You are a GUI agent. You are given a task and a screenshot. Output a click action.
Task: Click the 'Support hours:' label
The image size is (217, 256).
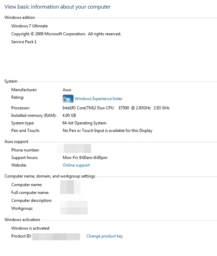point(25,158)
